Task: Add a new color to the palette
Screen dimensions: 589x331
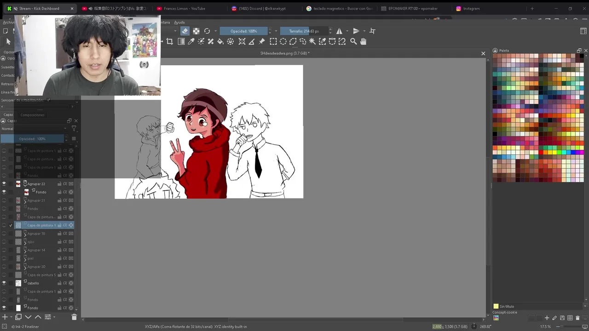Action: click(547, 318)
